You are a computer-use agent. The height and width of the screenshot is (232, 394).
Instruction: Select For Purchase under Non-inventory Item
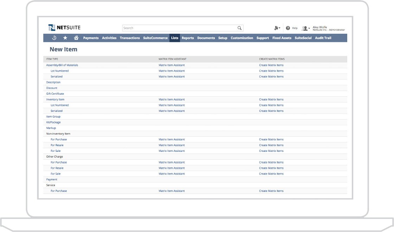pos(59,139)
